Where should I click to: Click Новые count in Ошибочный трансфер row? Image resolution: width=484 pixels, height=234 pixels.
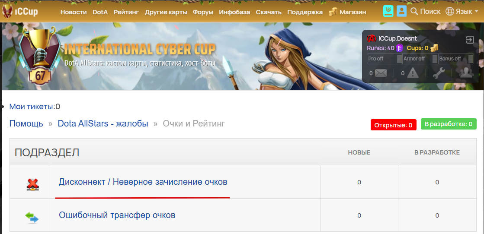pyautogui.click(x=359, y=215)
